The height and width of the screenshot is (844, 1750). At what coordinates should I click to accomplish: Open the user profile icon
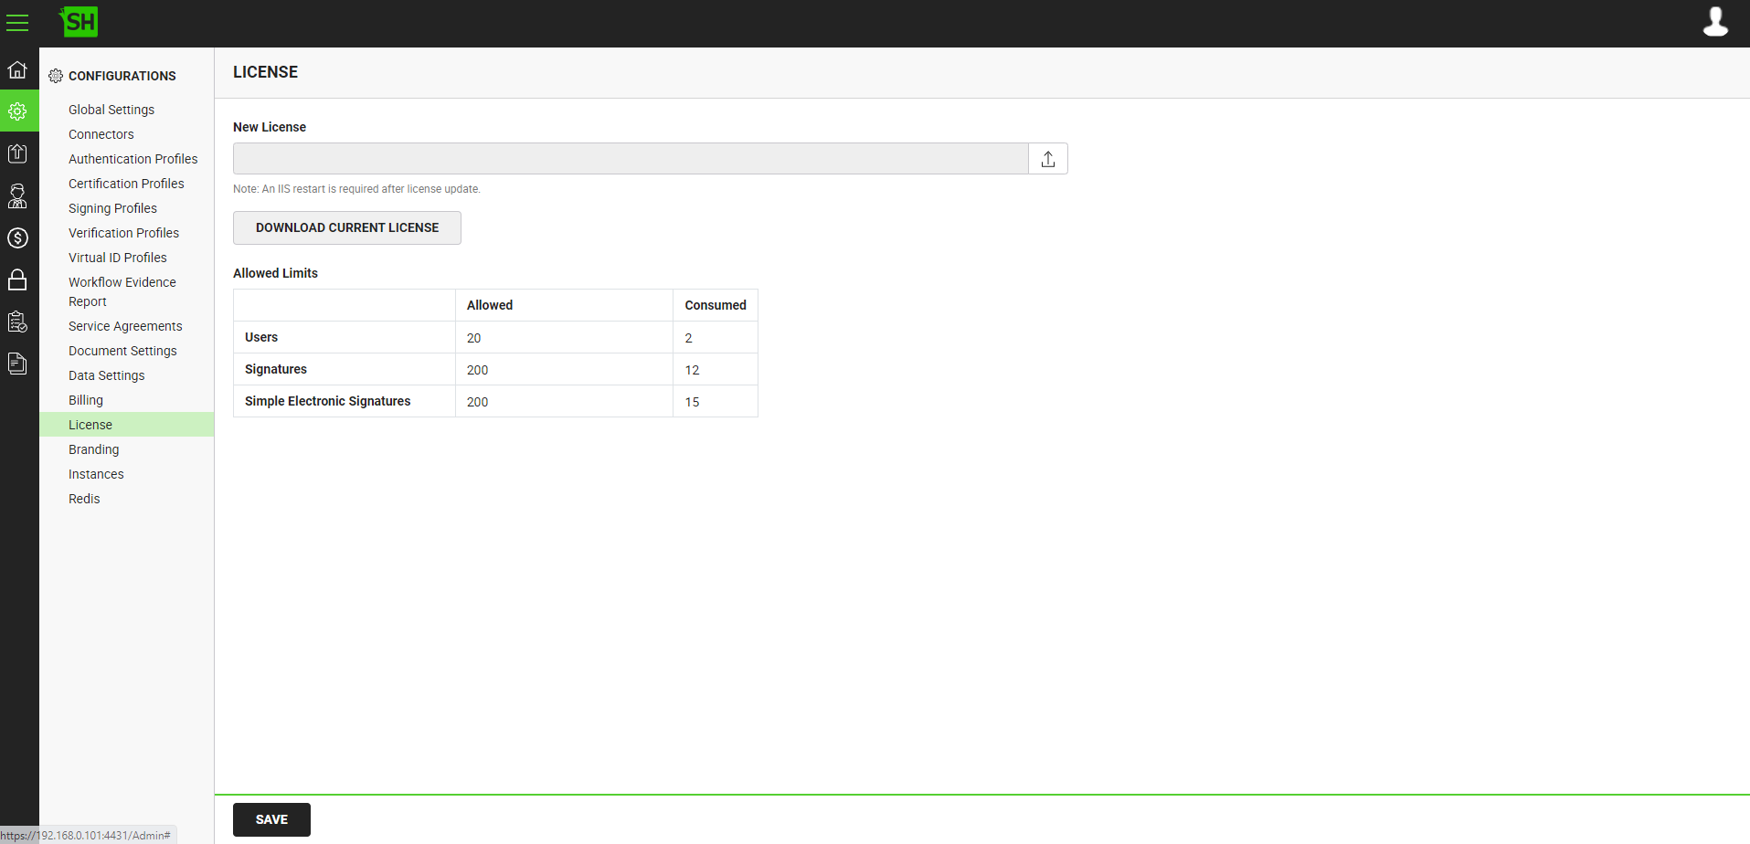1715,22
